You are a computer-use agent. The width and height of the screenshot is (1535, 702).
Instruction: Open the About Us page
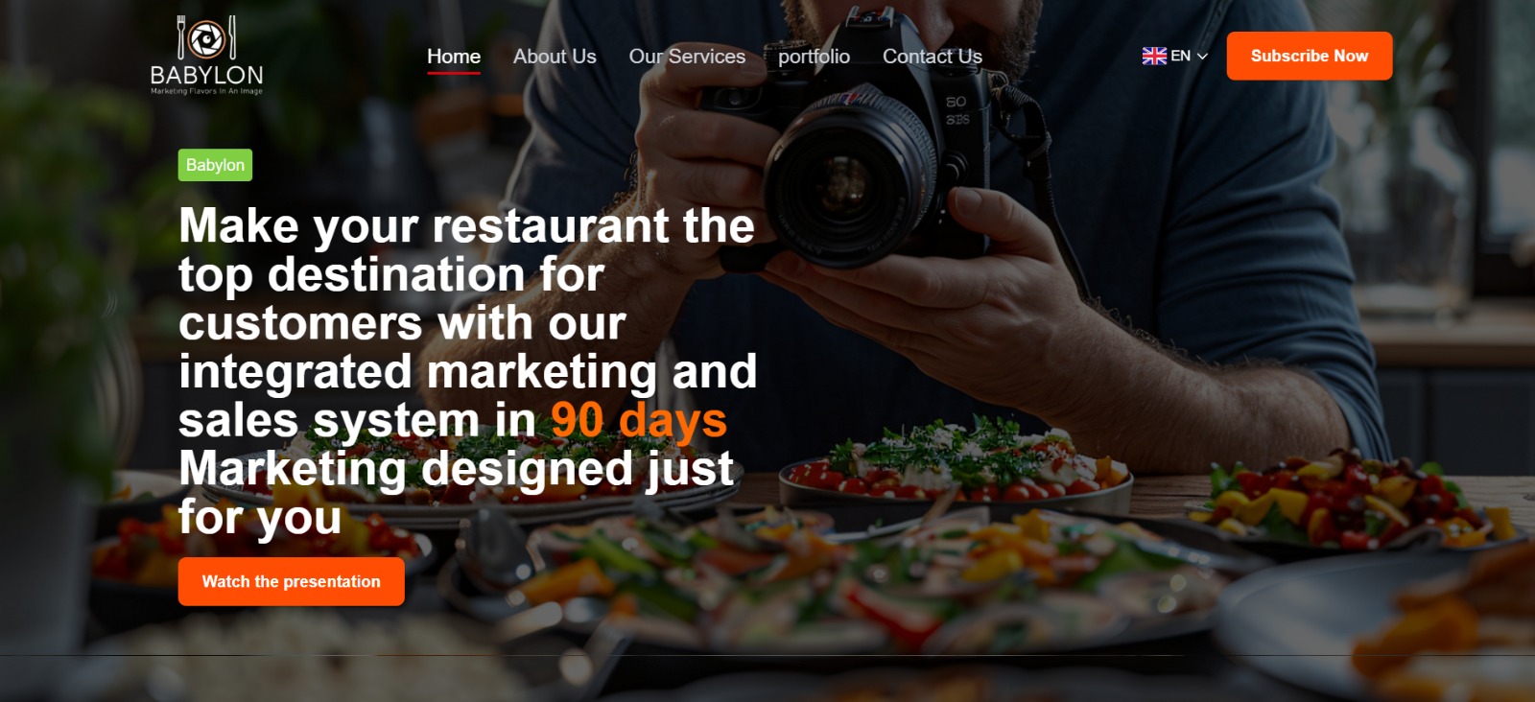tap(555, 57)
